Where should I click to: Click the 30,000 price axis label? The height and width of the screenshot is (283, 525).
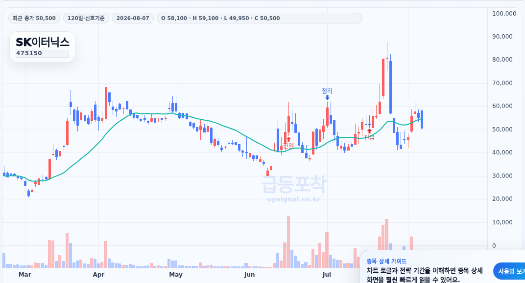(x=502, y=176)
